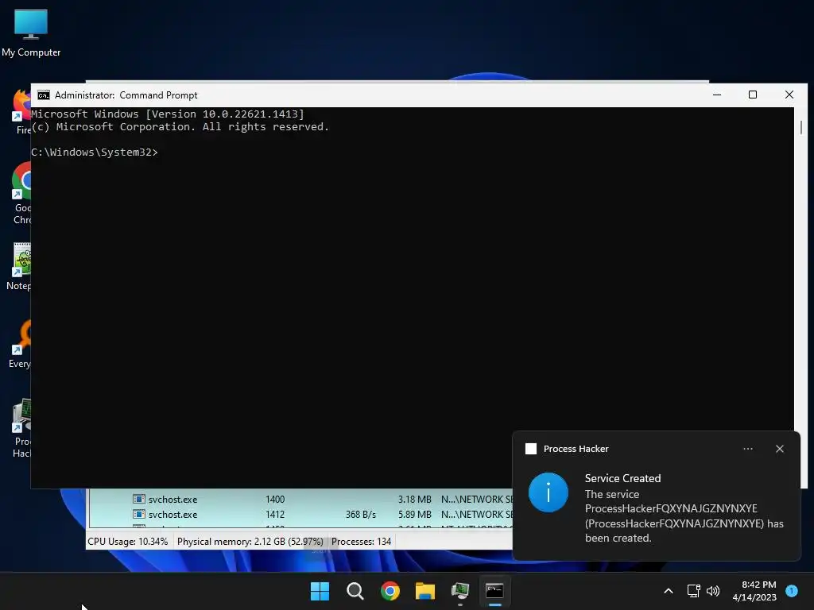The image size is (814, 610).
Task: Open the Firefox desktop shortcut
Action: pos(21,111)
